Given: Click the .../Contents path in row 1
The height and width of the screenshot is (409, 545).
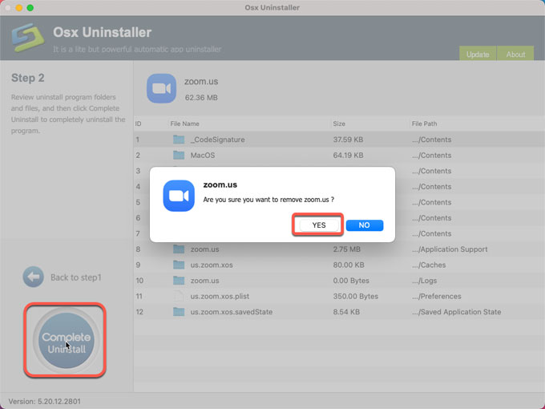Looking at the screenshot, I should (431, 140).
